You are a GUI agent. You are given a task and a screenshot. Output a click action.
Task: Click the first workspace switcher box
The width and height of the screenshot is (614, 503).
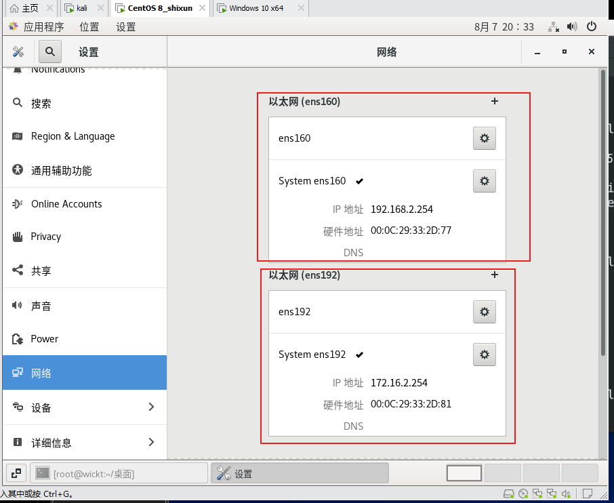(464, 473)
